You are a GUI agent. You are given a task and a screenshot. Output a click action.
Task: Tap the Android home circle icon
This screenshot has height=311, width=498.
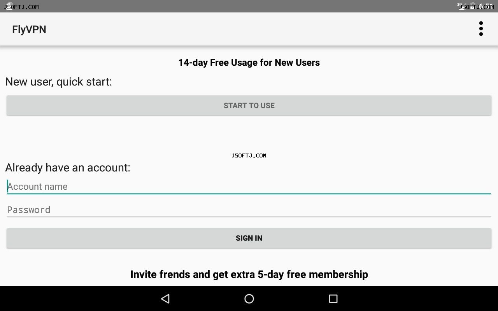coord(249,299)
